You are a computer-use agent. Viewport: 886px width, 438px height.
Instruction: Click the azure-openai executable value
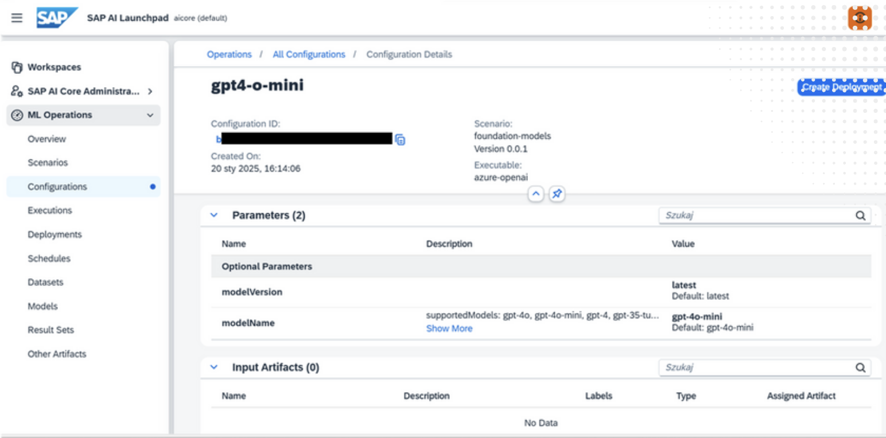coord(501,177)
